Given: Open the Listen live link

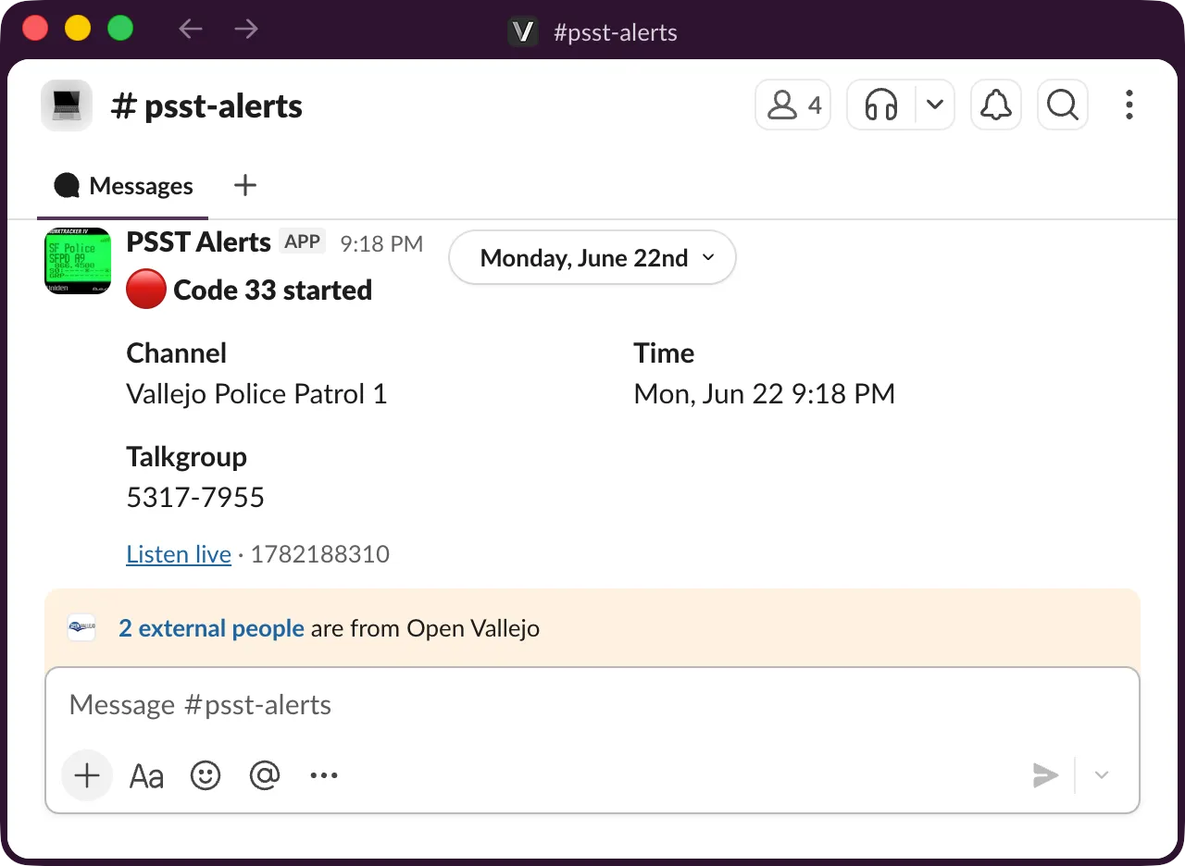Looking at the screenshot, I should coord(179,554).
